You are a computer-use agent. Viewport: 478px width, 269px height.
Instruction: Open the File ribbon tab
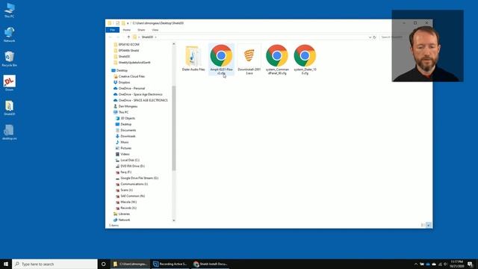[x=113, y=30]
